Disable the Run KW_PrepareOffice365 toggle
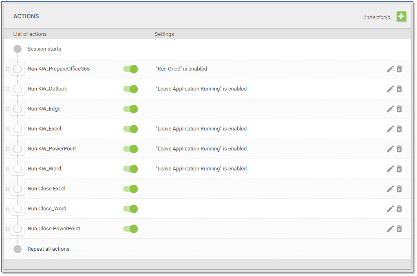417x276 pixels. tap(130, 69)
